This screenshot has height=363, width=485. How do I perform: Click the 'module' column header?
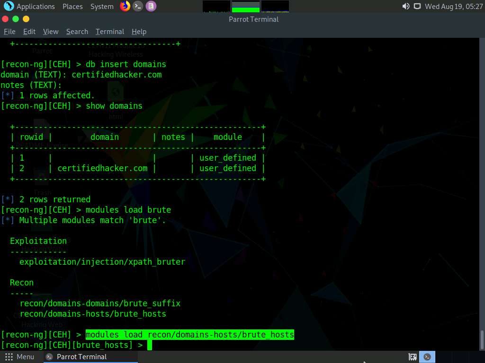228,137
